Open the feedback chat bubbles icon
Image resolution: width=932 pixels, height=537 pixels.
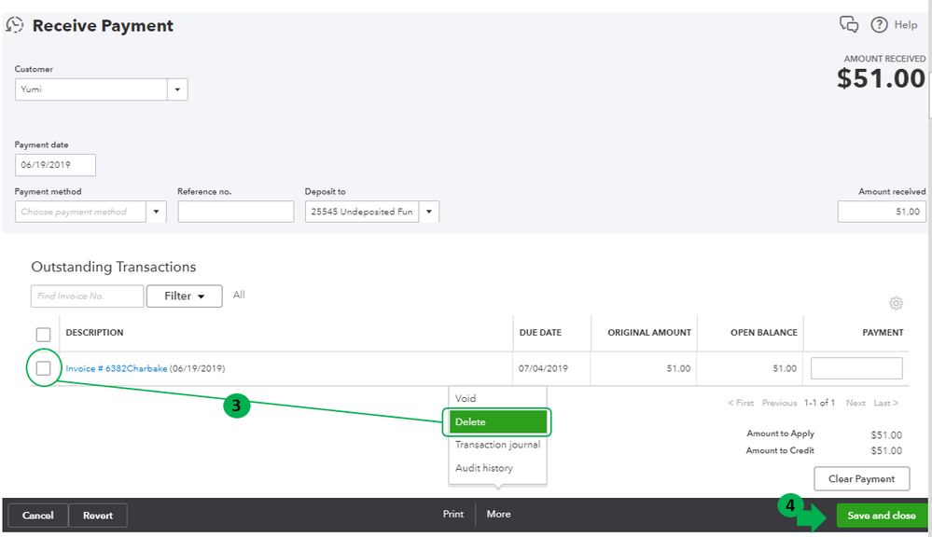(x=849, y=24)
